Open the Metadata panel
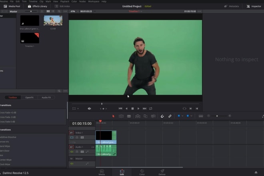 [232, 6]
